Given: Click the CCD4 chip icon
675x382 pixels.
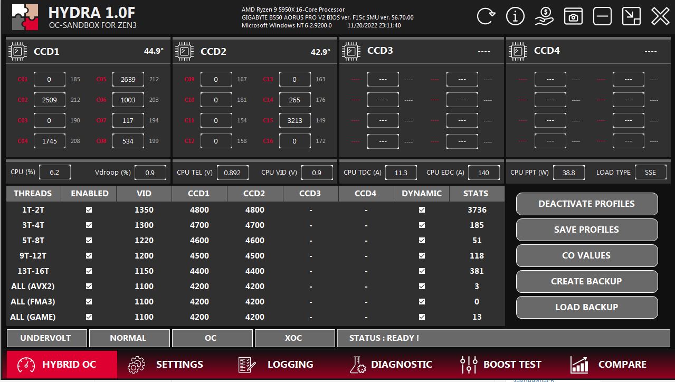Looking at the screenshot, I should [518, 51].
